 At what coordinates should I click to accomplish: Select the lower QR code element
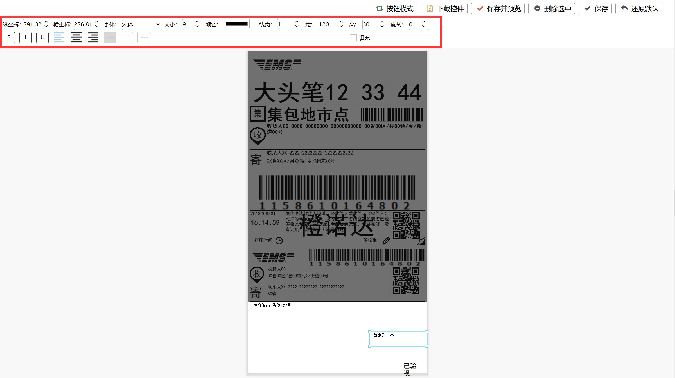coord(406,281)
